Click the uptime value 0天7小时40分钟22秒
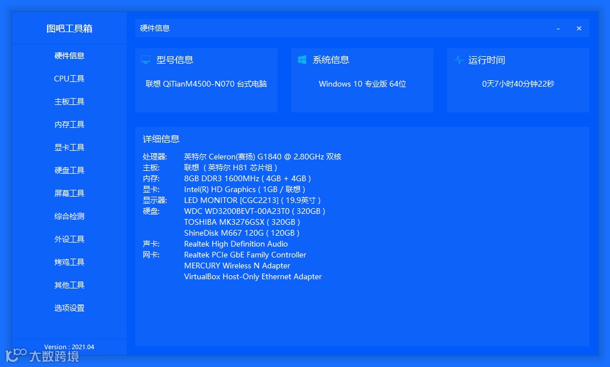Image resolution: width=610 pixels, height=367 pixels. coord(518,84)
